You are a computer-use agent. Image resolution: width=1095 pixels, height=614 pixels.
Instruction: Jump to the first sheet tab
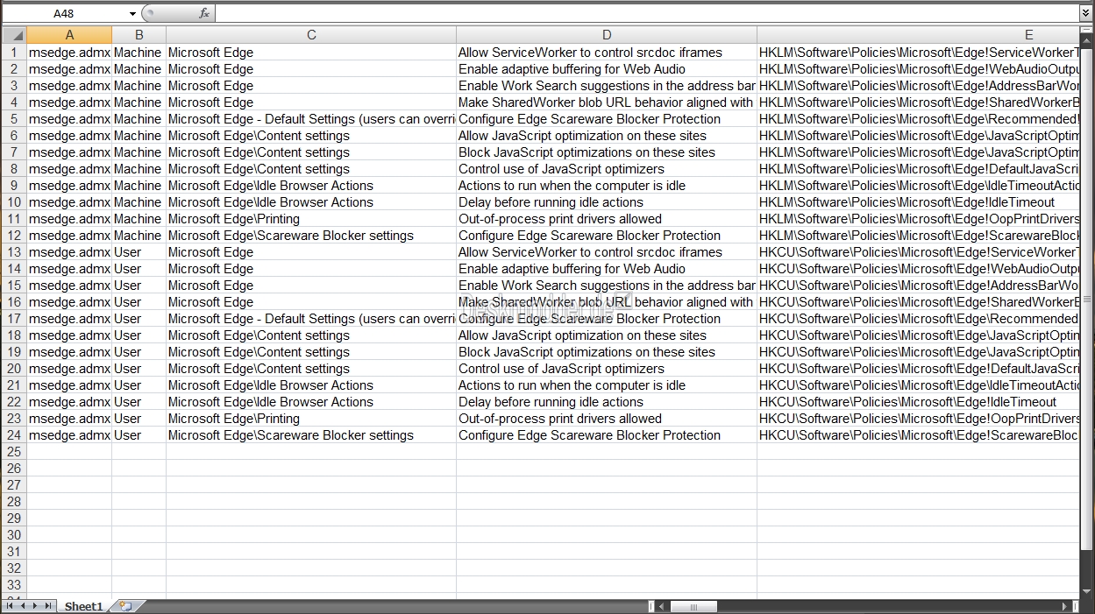point(11,606)
